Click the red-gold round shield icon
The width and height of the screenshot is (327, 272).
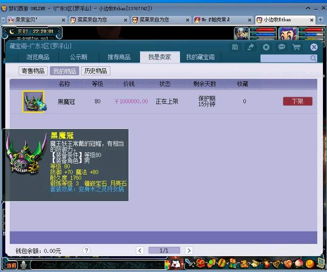tap(222, 263)
